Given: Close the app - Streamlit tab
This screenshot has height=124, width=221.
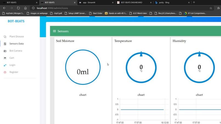Looking at the screenshot, I should [113, 2].
